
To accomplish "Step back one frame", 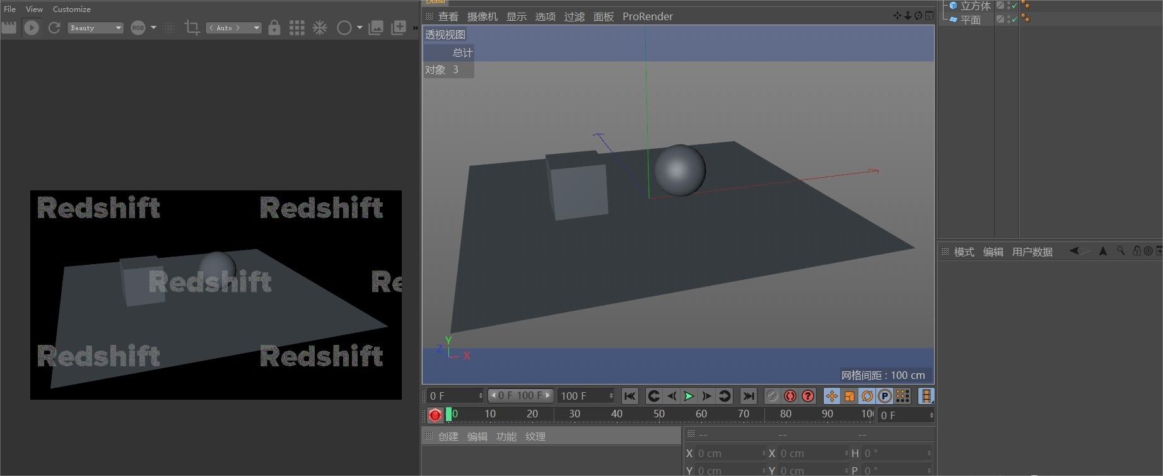I will click(671, 396).
